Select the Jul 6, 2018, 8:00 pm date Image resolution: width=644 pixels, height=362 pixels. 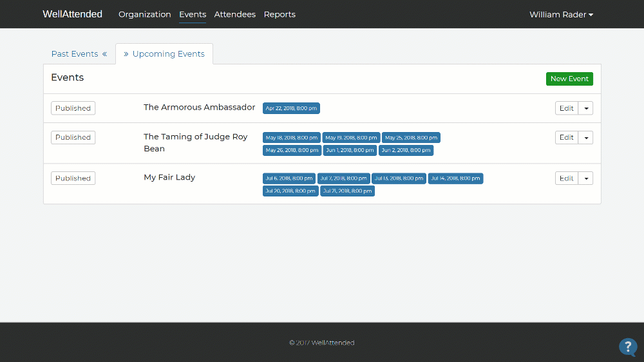[289, 178]
